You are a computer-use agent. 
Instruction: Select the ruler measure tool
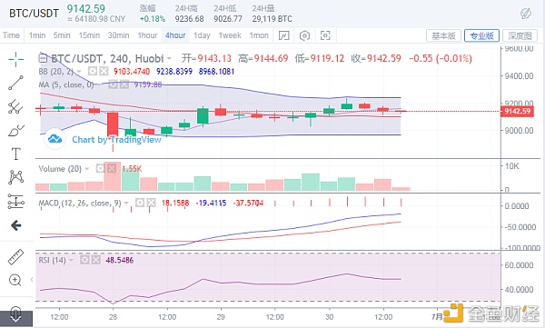[x=15, y=257]
